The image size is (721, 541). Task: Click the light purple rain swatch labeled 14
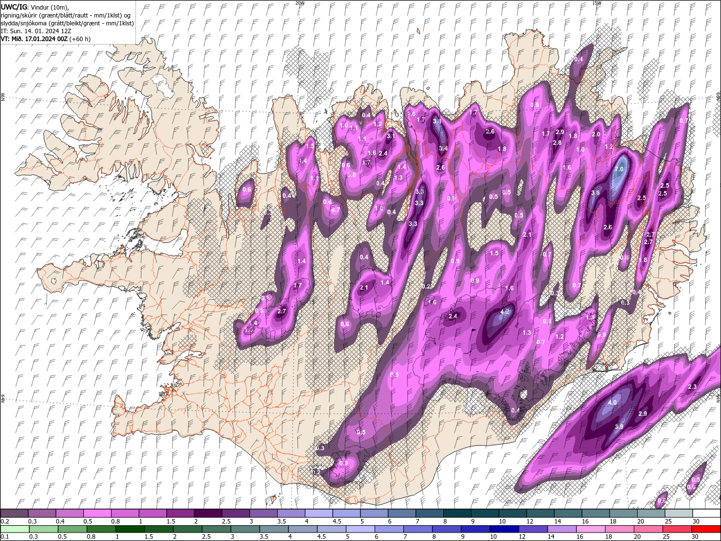click(562, 529)
